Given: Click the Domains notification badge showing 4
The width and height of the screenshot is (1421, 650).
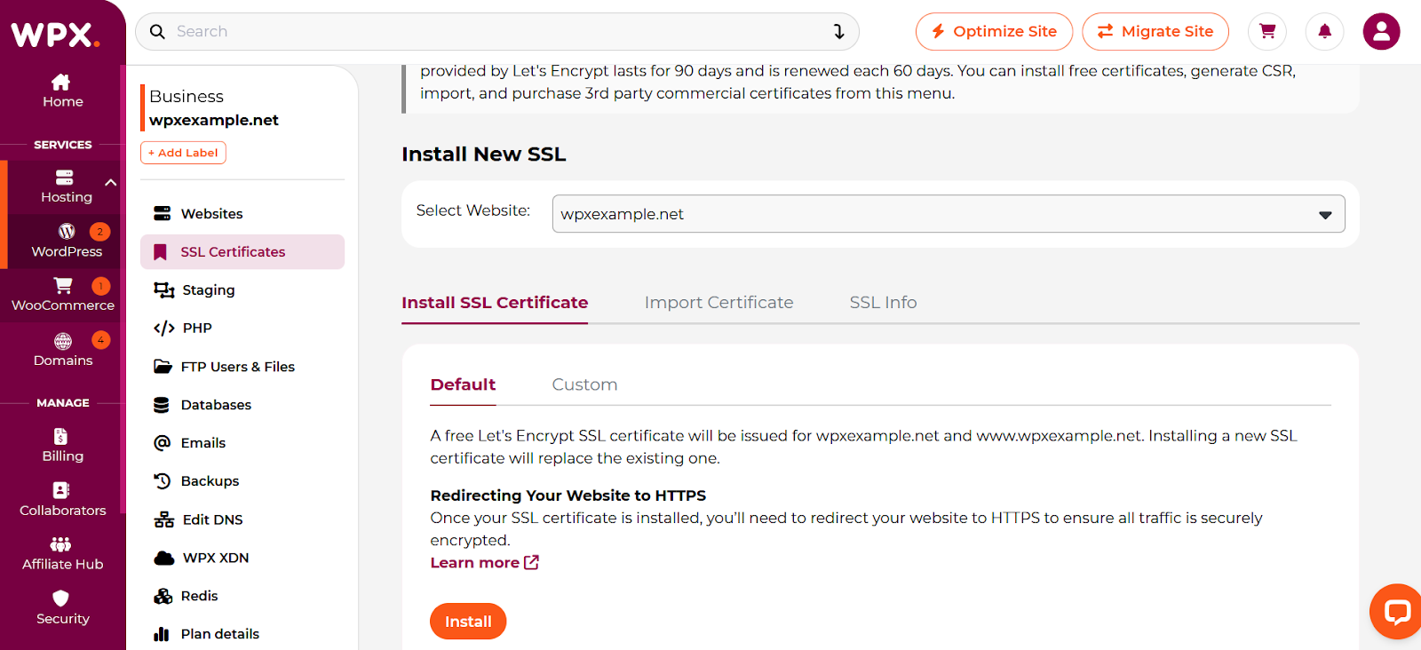Looking at the screenshot, I should coord(101,340).
